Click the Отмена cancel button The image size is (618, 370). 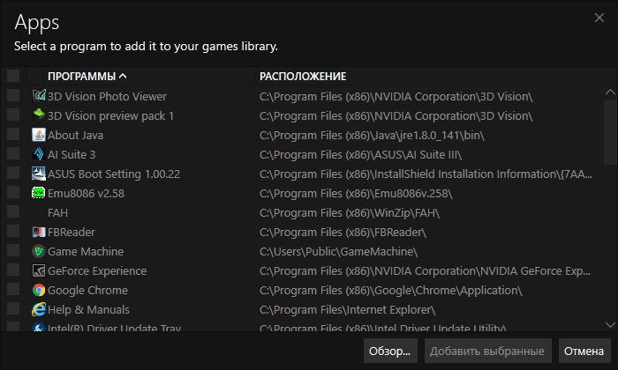tap(584, 351)
